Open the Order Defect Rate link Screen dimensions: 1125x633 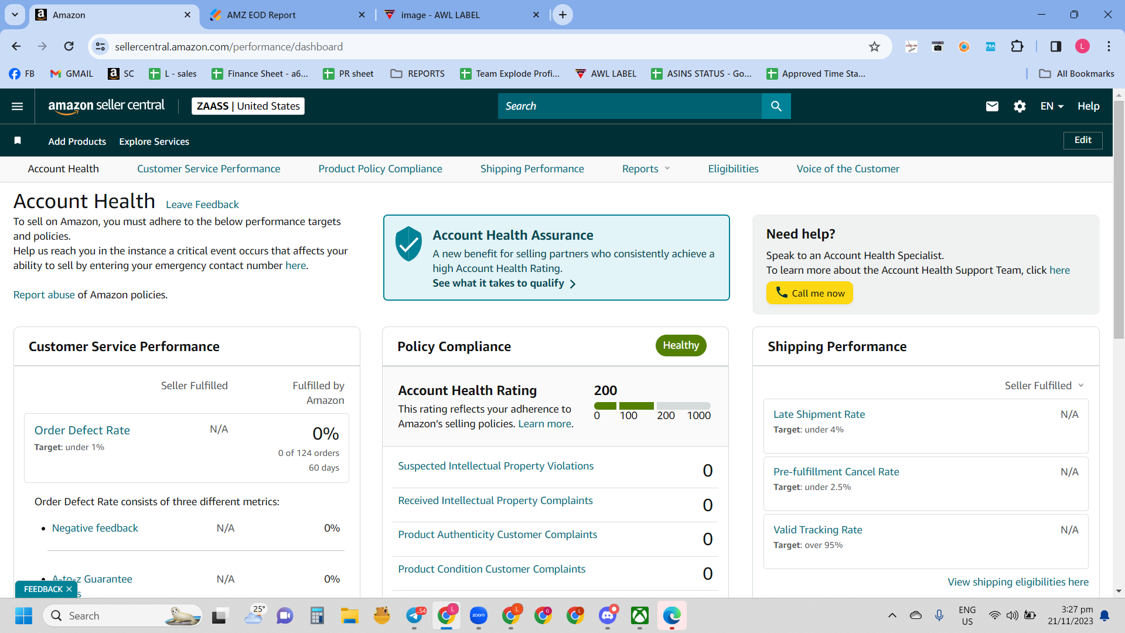(82, 430)
